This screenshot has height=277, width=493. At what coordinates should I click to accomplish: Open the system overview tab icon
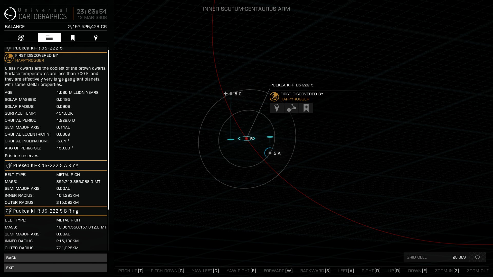point(21,38)
